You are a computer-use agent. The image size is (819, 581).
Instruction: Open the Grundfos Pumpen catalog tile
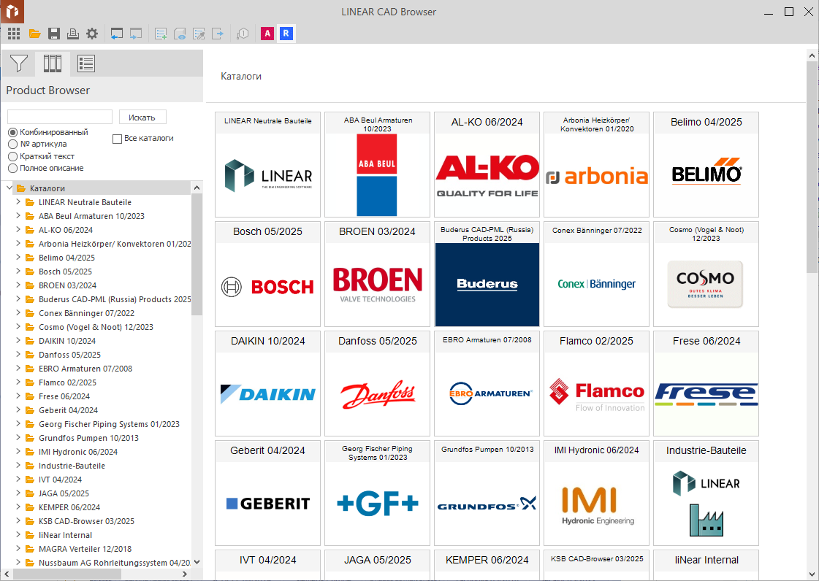click(487, 493)
